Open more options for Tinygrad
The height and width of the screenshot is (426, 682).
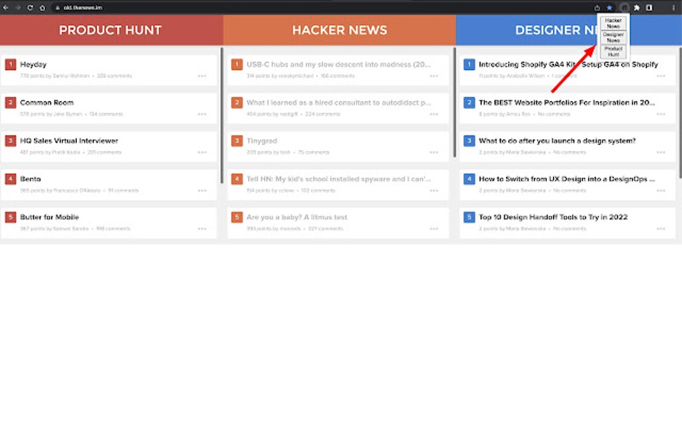point(434,152)
